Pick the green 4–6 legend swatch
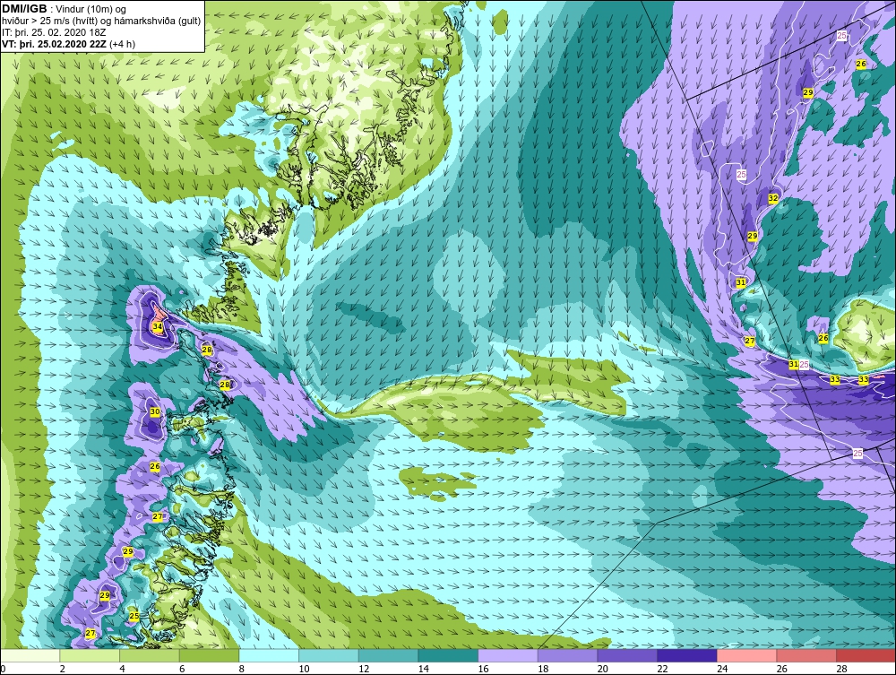The image size is (896, 675). 149,655
